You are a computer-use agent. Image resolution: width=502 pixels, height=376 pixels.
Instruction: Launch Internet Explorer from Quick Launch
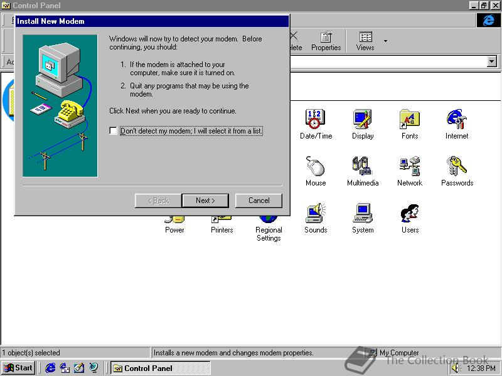click(50, 368)
